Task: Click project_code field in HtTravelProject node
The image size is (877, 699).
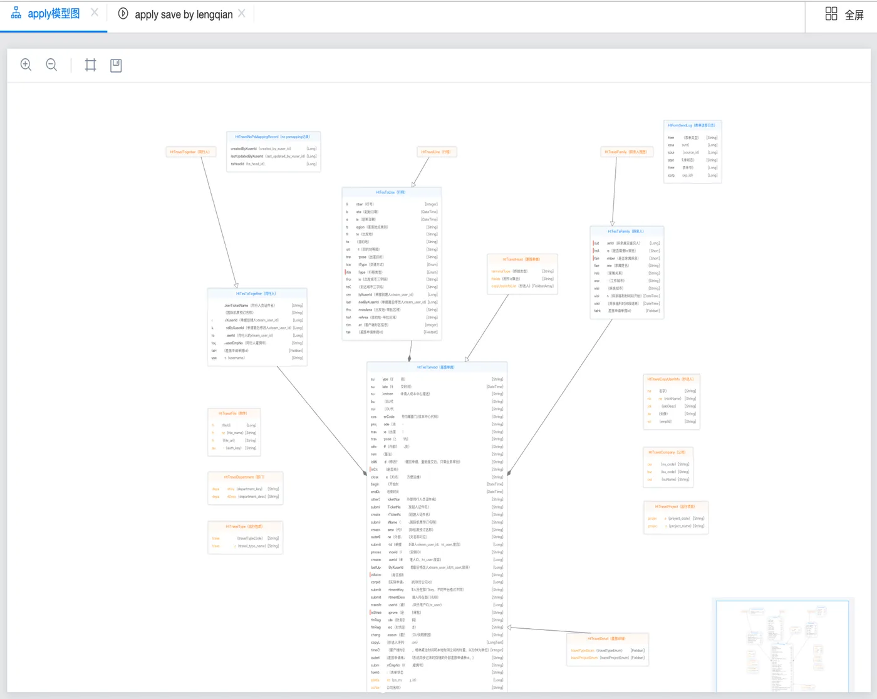Action: (676, 518)
